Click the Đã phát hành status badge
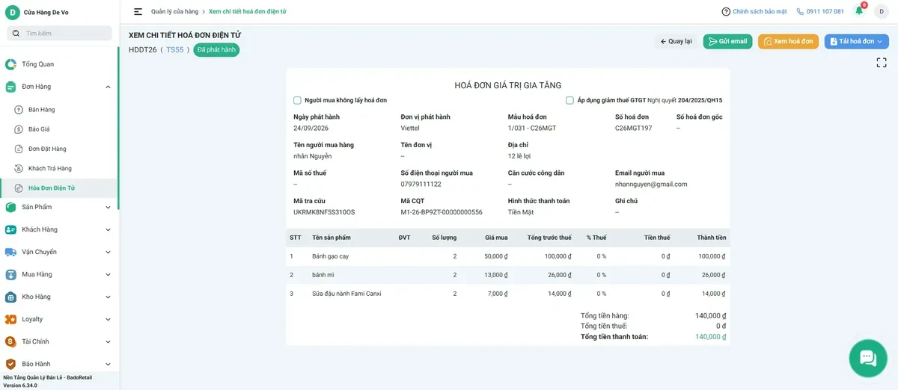 coord(216,50)
